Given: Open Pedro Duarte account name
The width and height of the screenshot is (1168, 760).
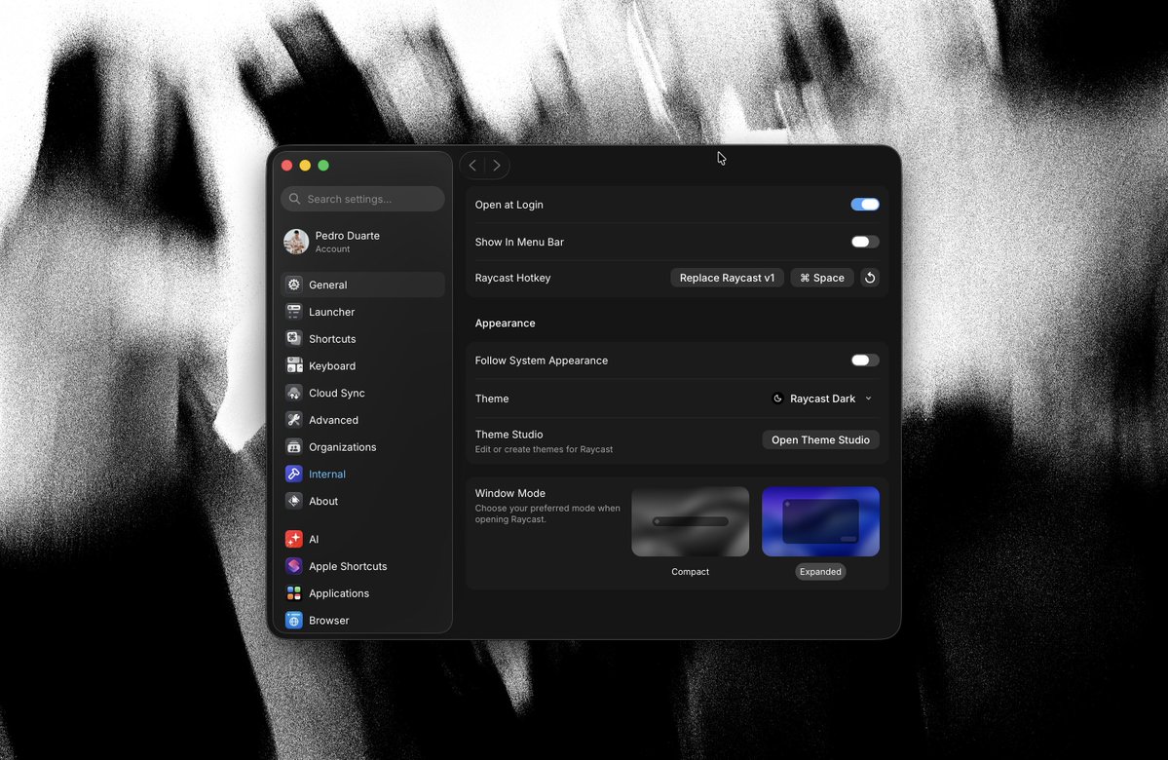Looking at the screenshot, I should tap(347, 236).
